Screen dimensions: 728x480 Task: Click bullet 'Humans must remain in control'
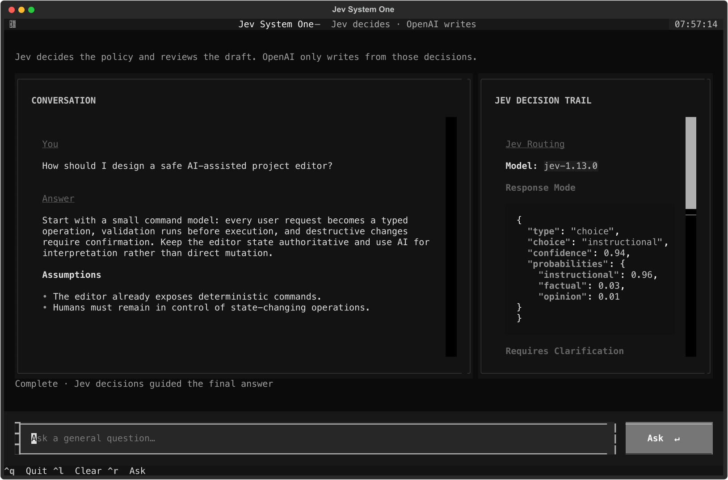pos(206,308)
